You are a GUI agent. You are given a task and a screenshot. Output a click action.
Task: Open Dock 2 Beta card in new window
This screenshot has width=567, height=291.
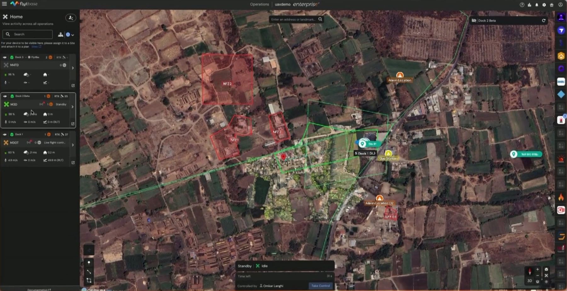73,124
